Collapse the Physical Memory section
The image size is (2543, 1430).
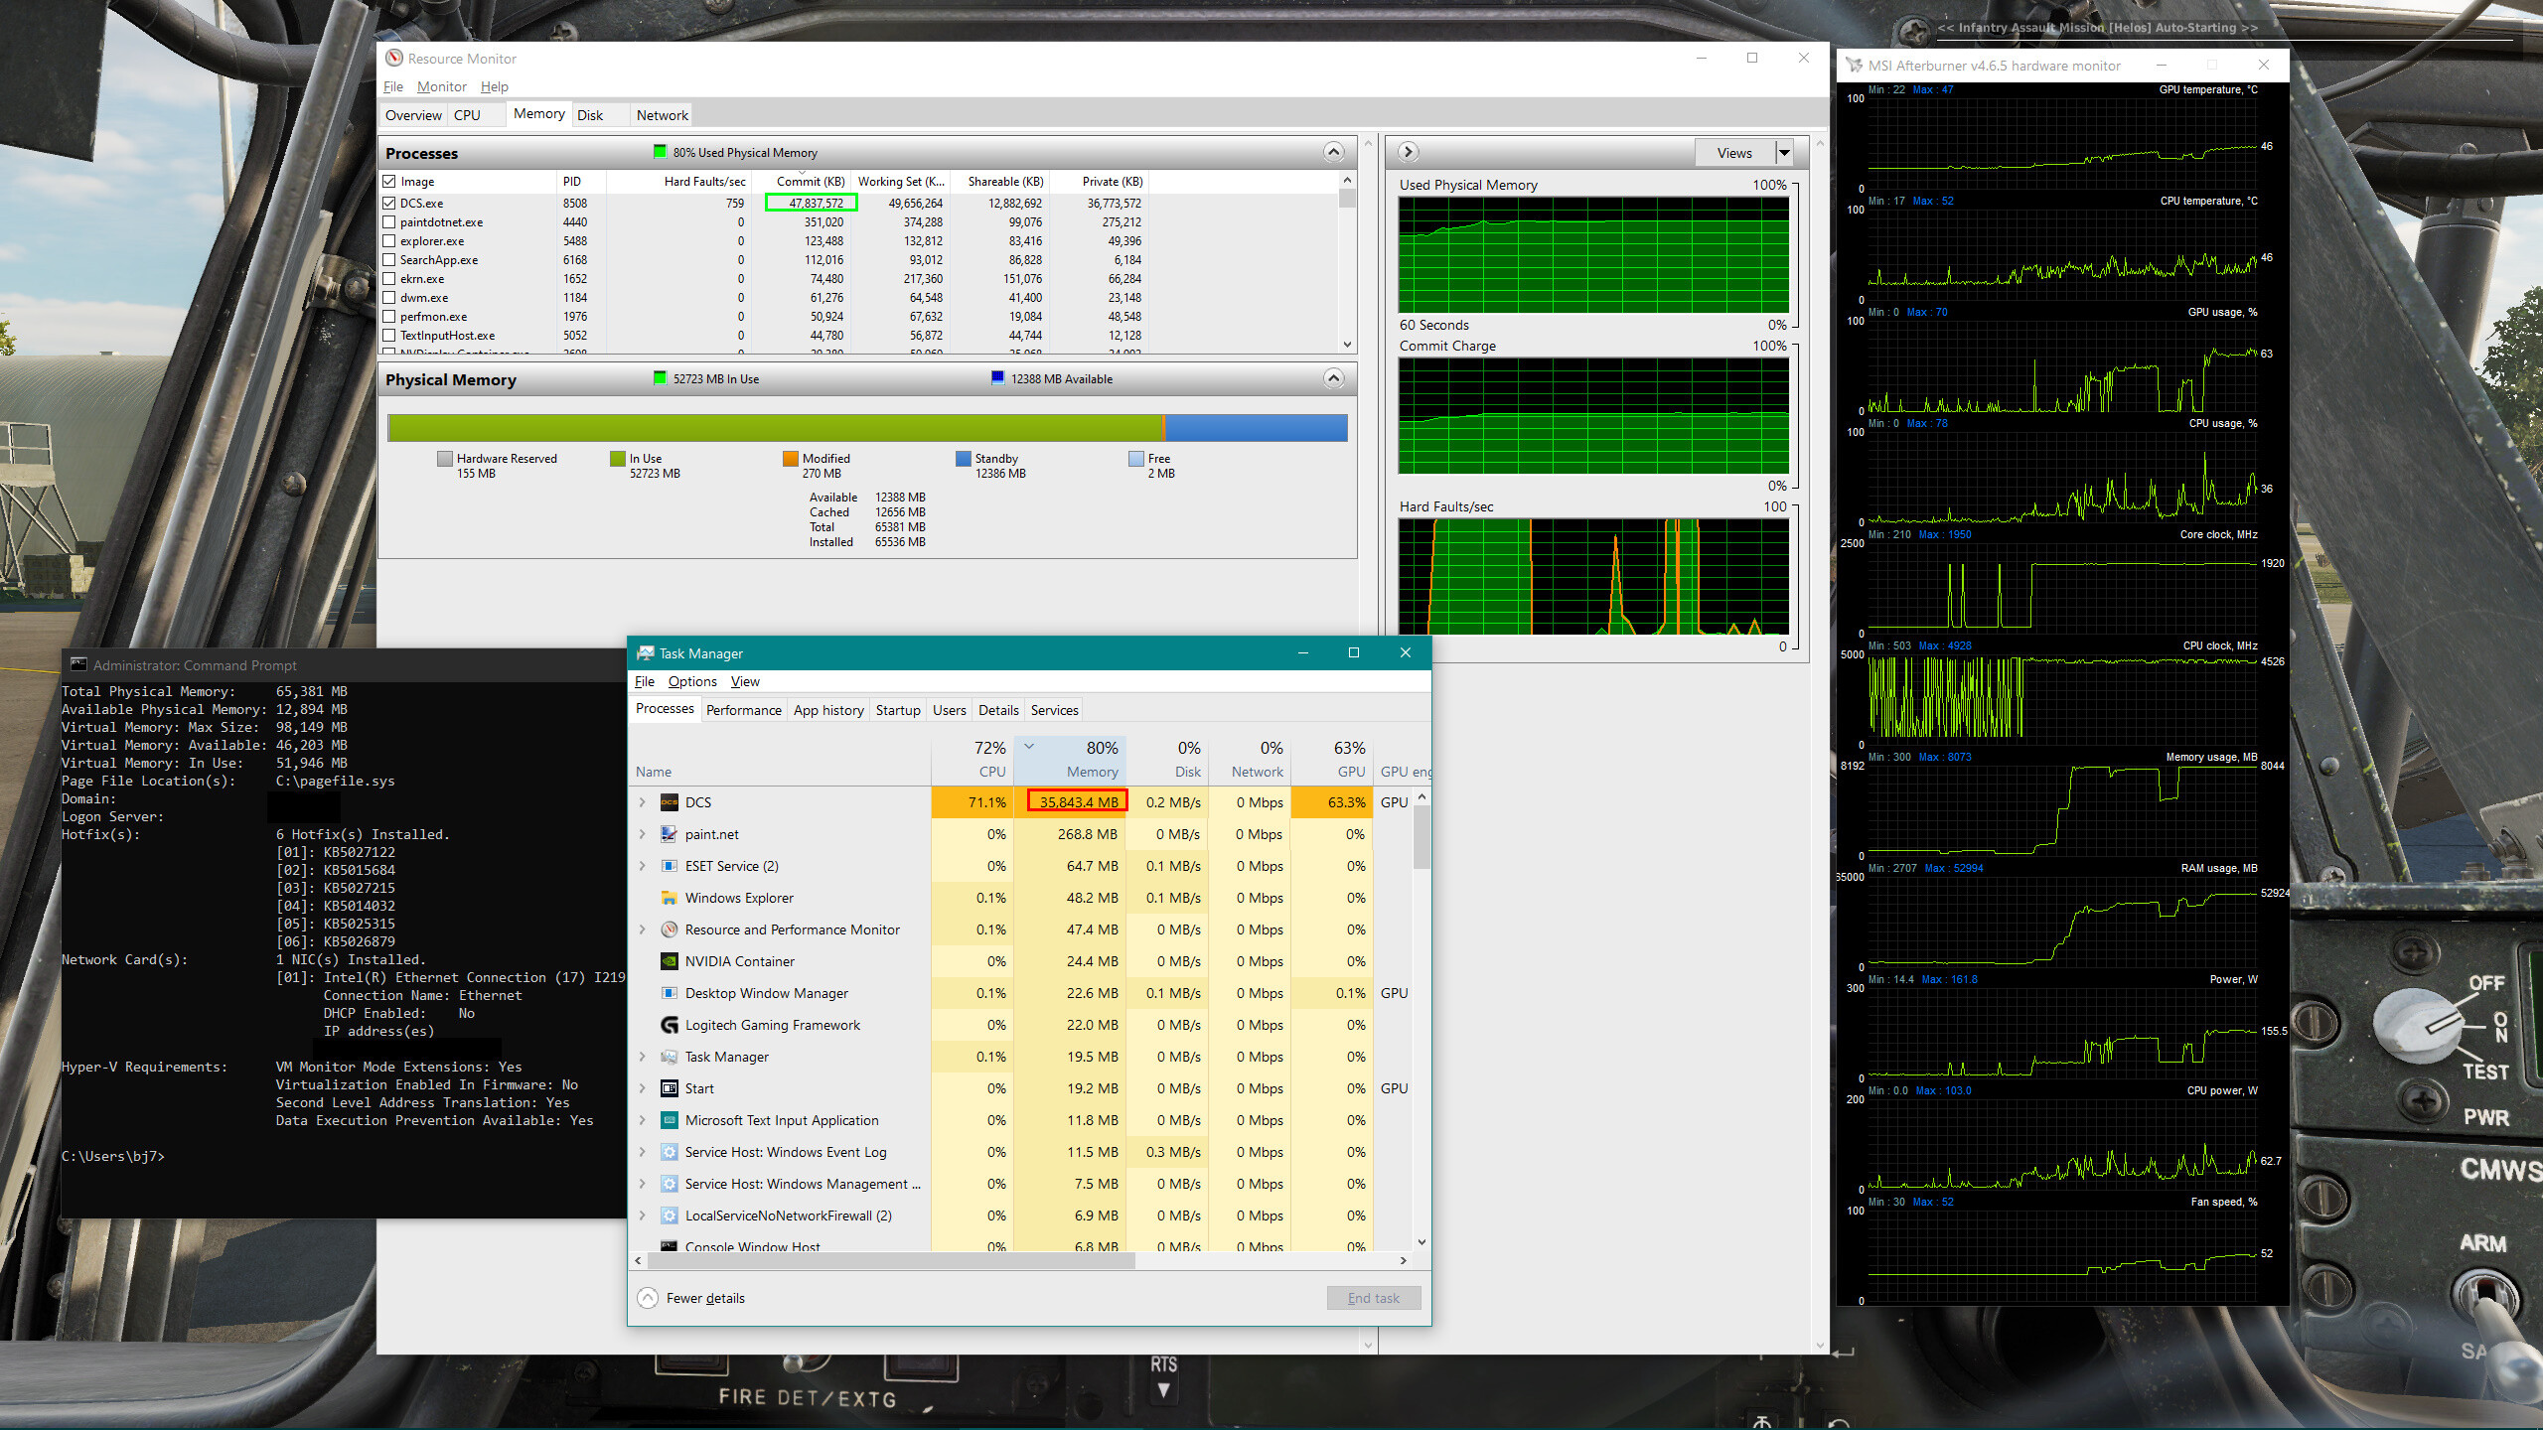(x=1333, y=378)
